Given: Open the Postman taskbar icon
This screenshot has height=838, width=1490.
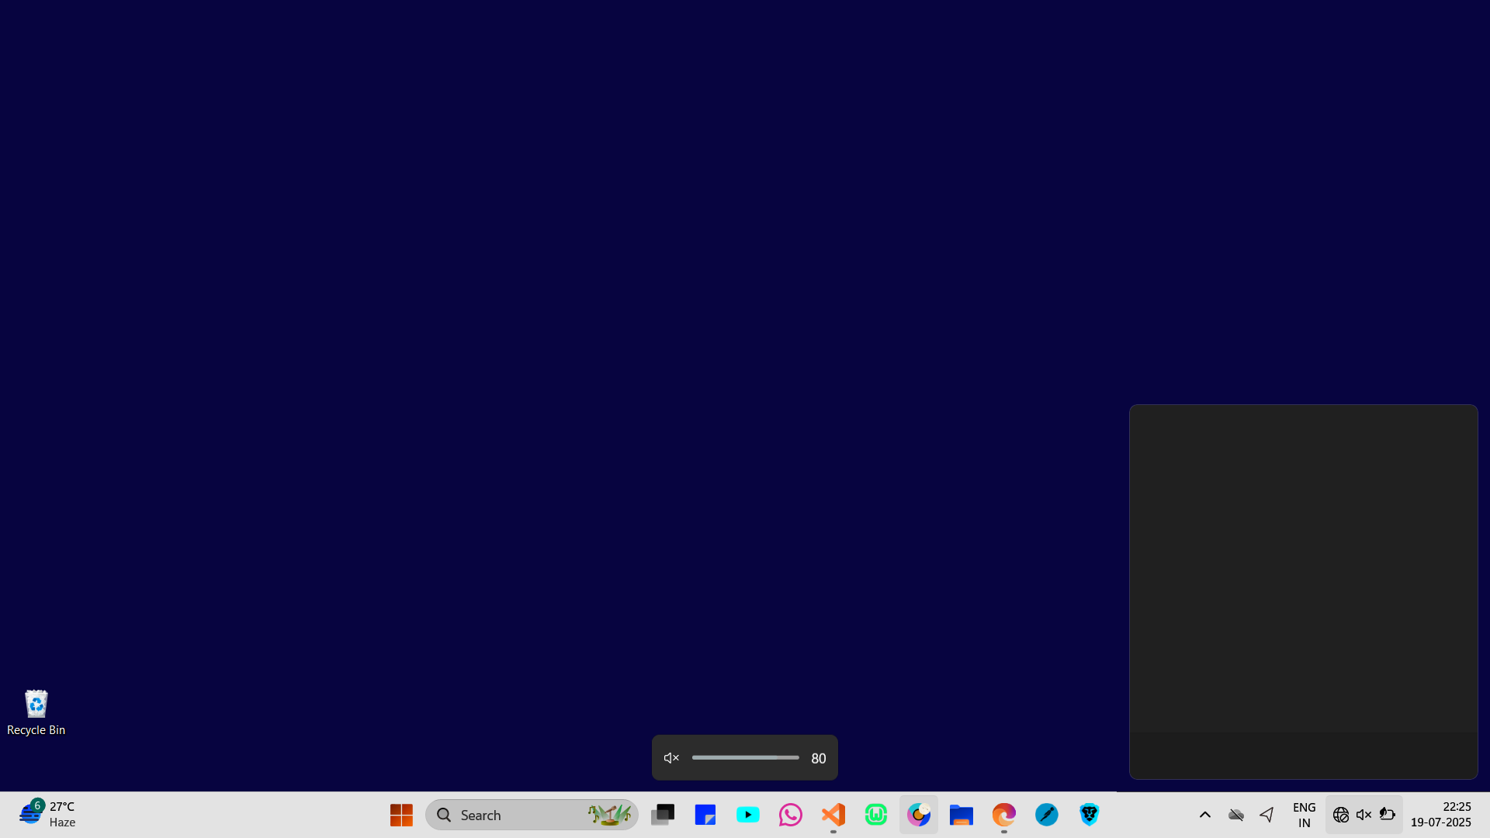Looking at the screenshot, I should 1046,815.
